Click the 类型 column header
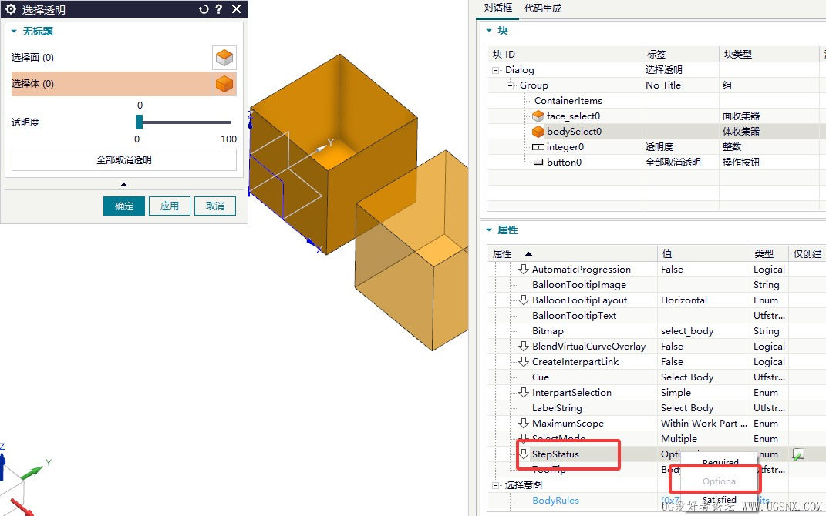This screenshot has height=516, width=826. (769, 253)
